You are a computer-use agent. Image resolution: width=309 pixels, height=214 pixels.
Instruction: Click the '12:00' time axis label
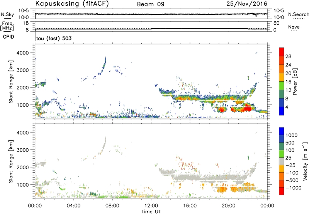pos(151,206)
